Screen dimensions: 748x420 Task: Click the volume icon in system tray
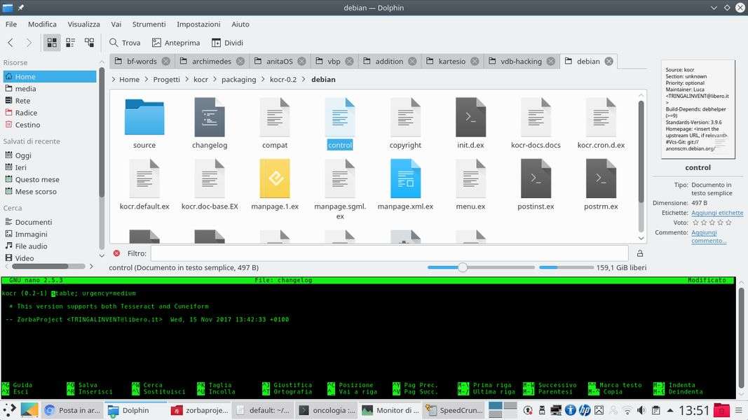click(x=641, y=410)
